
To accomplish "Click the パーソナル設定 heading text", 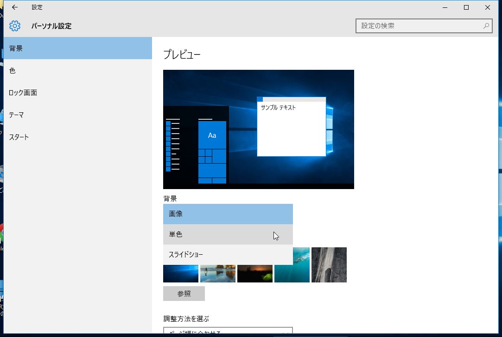I will (51, 26).
